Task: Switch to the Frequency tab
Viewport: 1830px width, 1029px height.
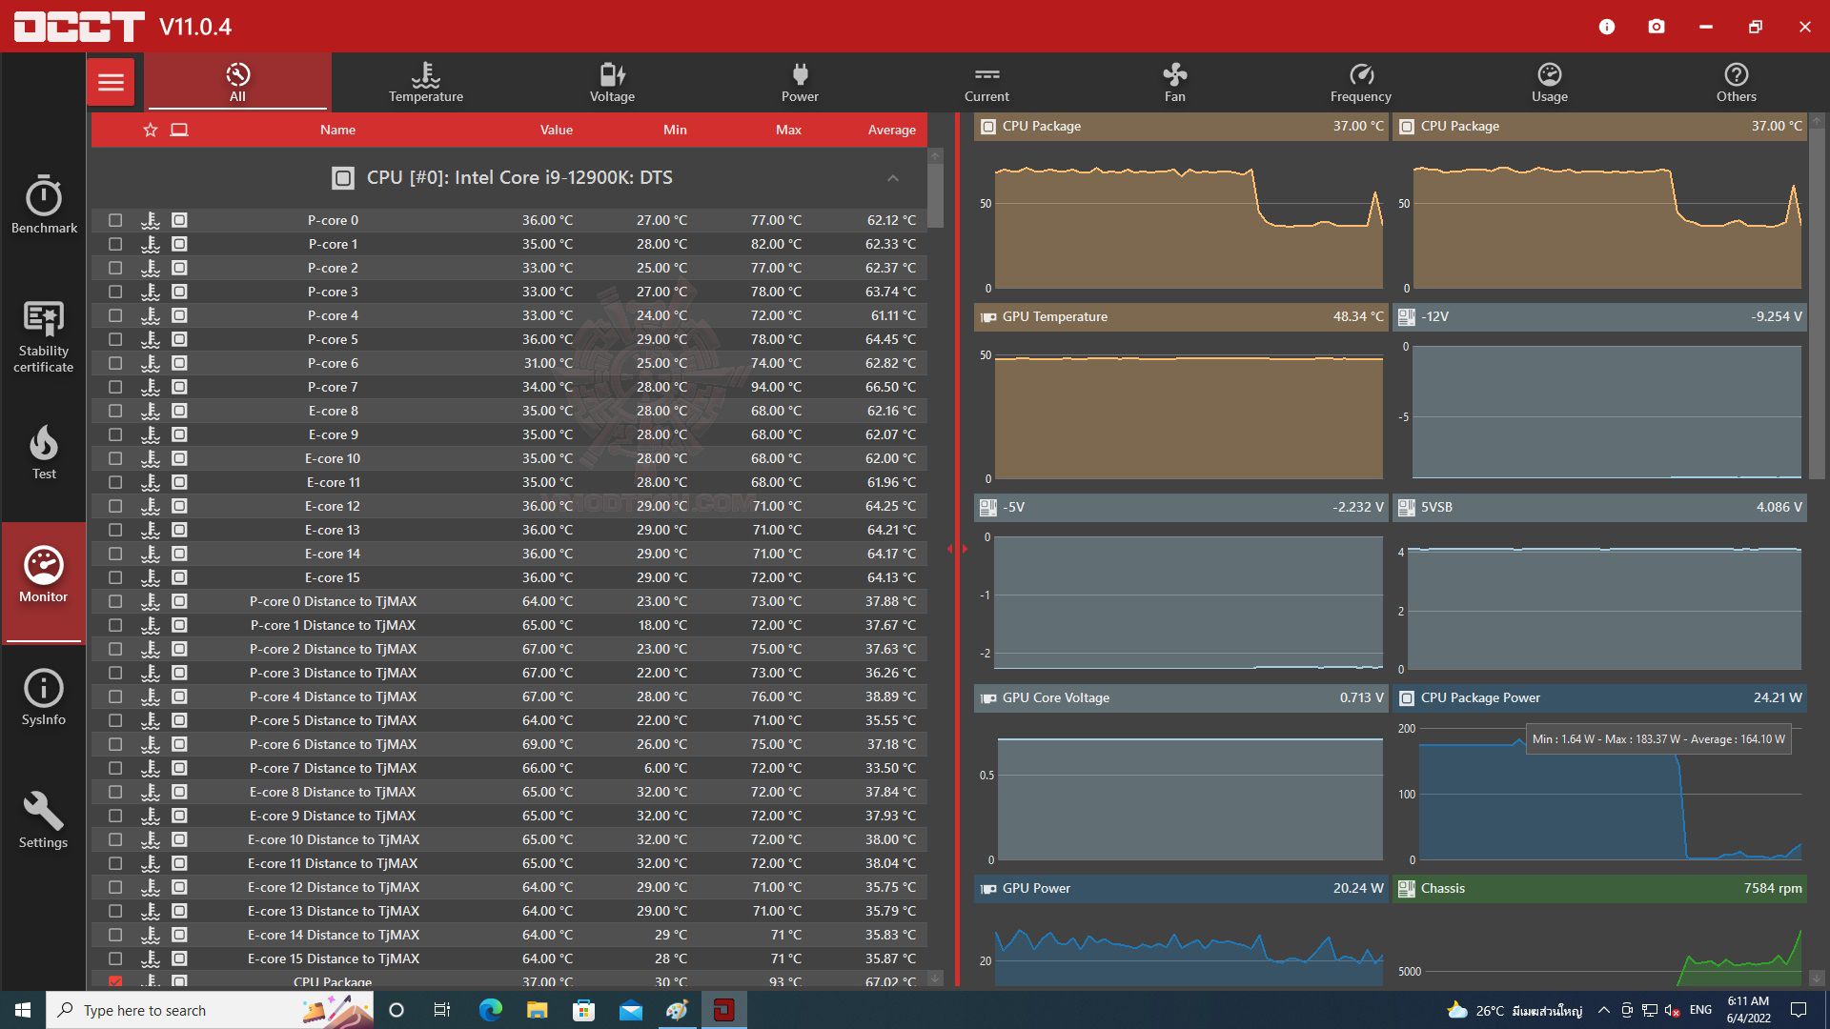Action: point(1360,82)
